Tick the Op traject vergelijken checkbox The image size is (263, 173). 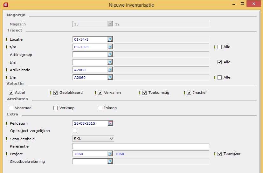[x=75, y=131]
